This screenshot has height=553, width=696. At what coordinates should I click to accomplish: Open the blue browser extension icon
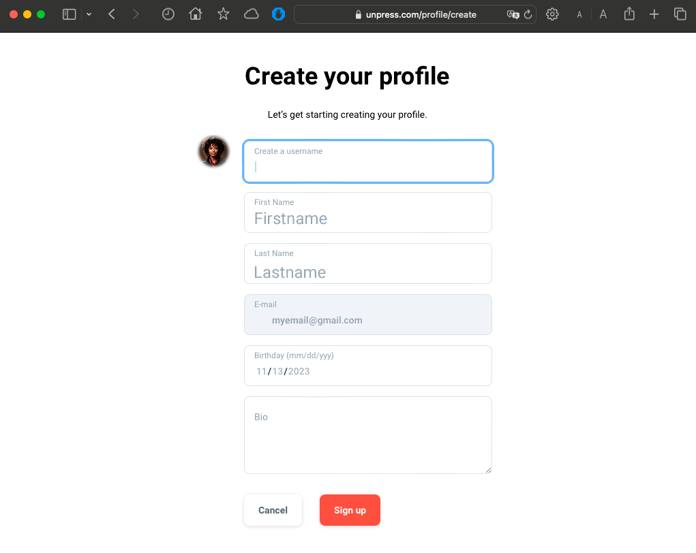click(x=279, y=14)
